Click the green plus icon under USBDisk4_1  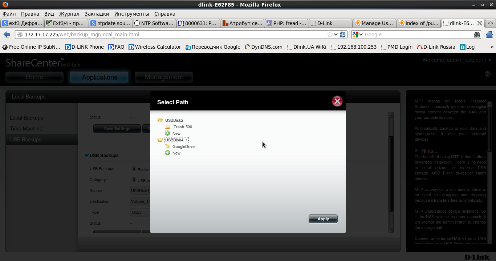(167, 153)
